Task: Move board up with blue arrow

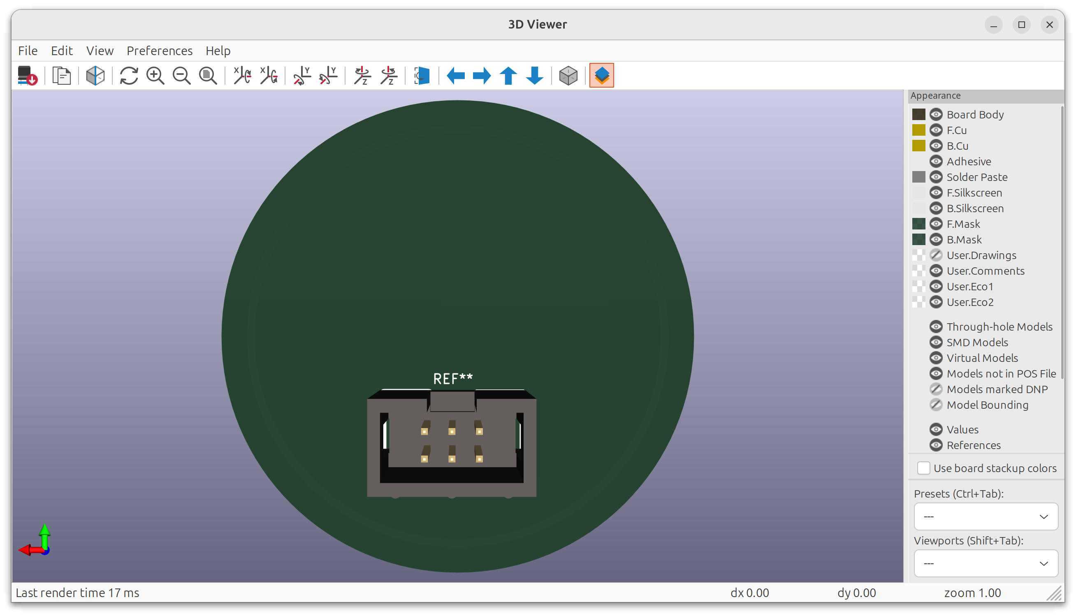Action: (x=508, y=76)
